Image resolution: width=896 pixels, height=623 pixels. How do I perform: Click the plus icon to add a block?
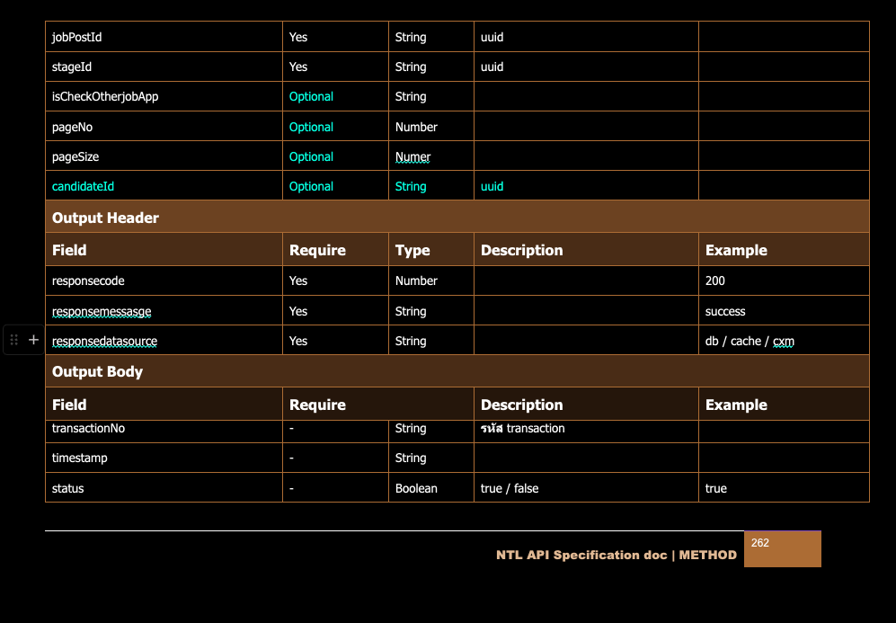tap(33, 340)
